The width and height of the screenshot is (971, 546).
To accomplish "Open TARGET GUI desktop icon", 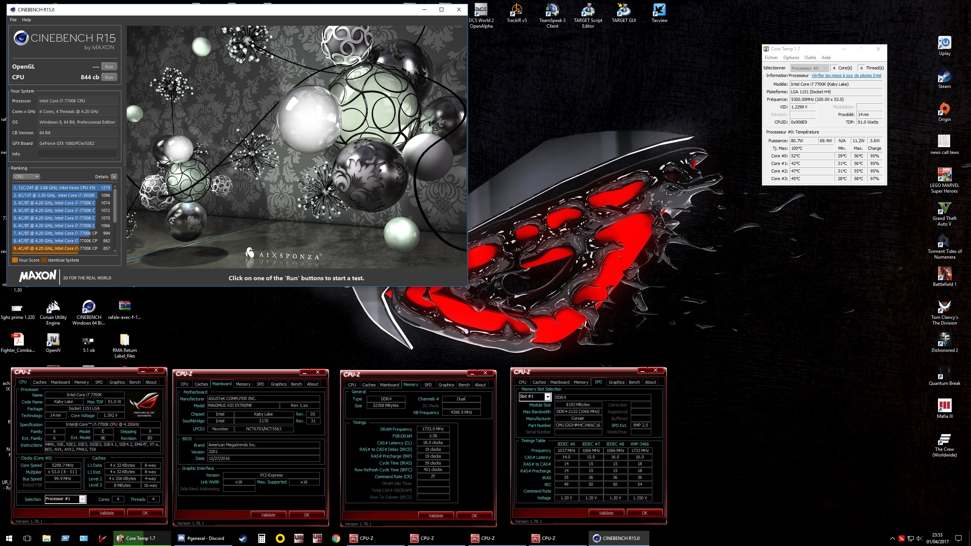I will pyautogui.click(x=624, y=14).
